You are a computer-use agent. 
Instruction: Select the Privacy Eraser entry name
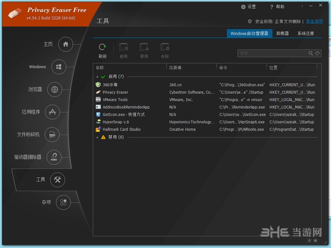tap(115, 92)
